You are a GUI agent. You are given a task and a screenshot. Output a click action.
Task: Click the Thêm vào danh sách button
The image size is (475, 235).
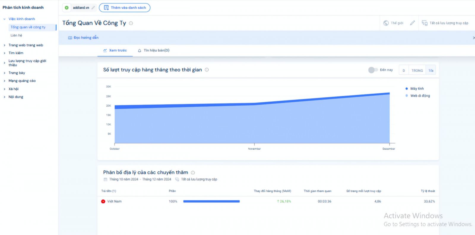coord(125,8)
